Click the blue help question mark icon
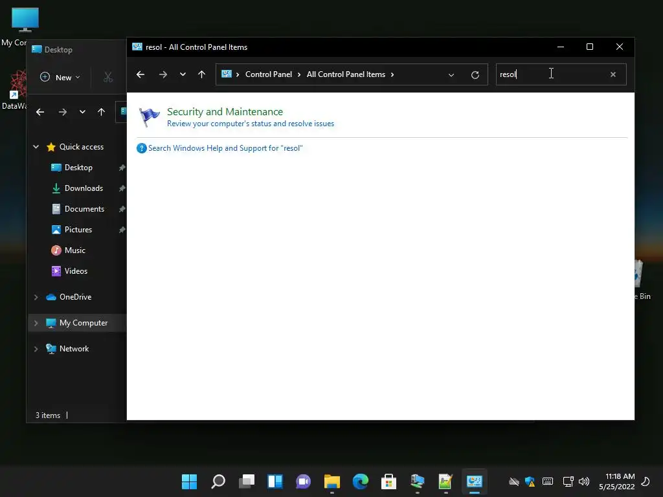The width and height of the screenshot is (663, 497). click(x=141, y=148)
